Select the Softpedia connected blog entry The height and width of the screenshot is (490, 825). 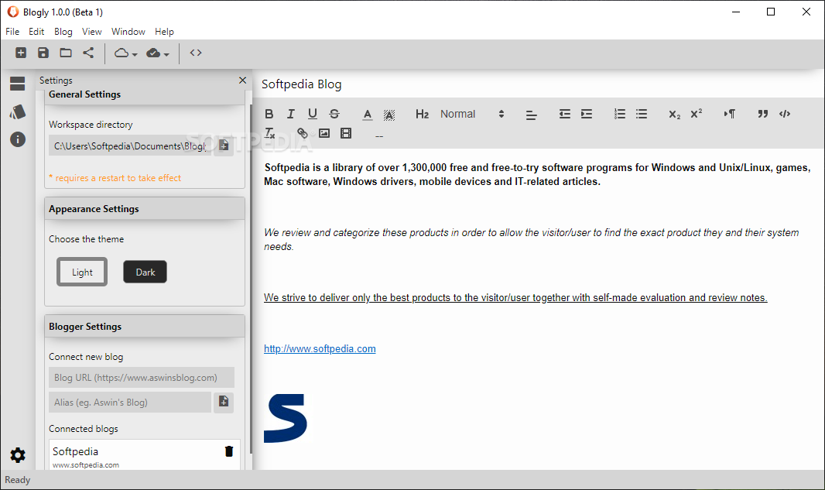pyautogui.click(x=145, y=455)
